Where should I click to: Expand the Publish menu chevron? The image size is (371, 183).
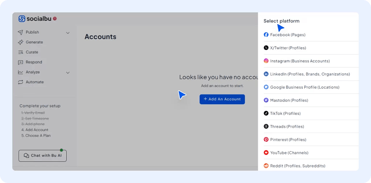(x=68, y=33)
